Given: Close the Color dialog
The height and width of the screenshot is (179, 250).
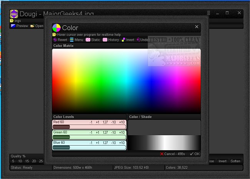Looking at the screenshot, I should [x=197, y=27].
